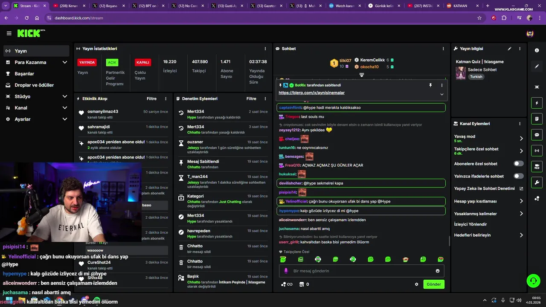
Task: Open Yavaş mod settings arrow
Action: [521, 139]
